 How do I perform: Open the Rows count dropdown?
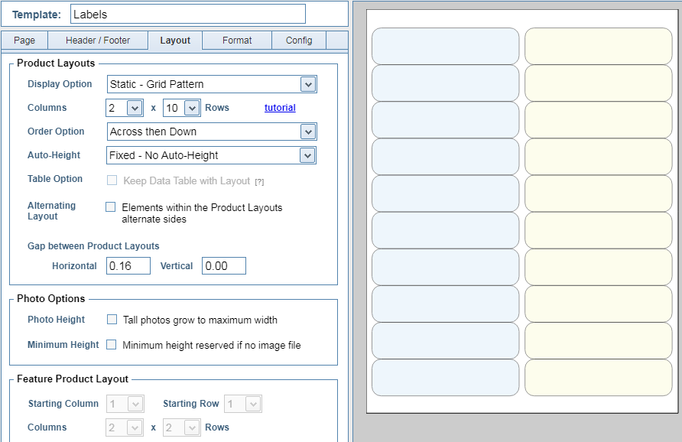(x=182, y=108)
